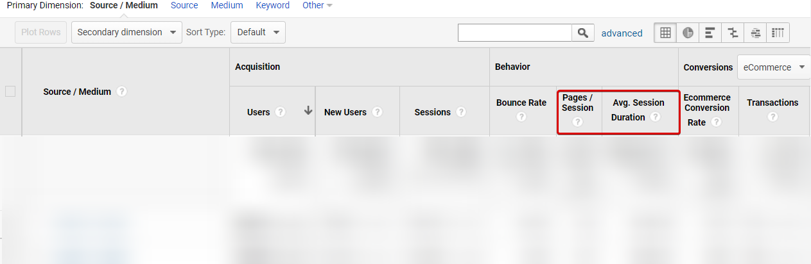Switch primary dimension to Medium

click(227, 5)
